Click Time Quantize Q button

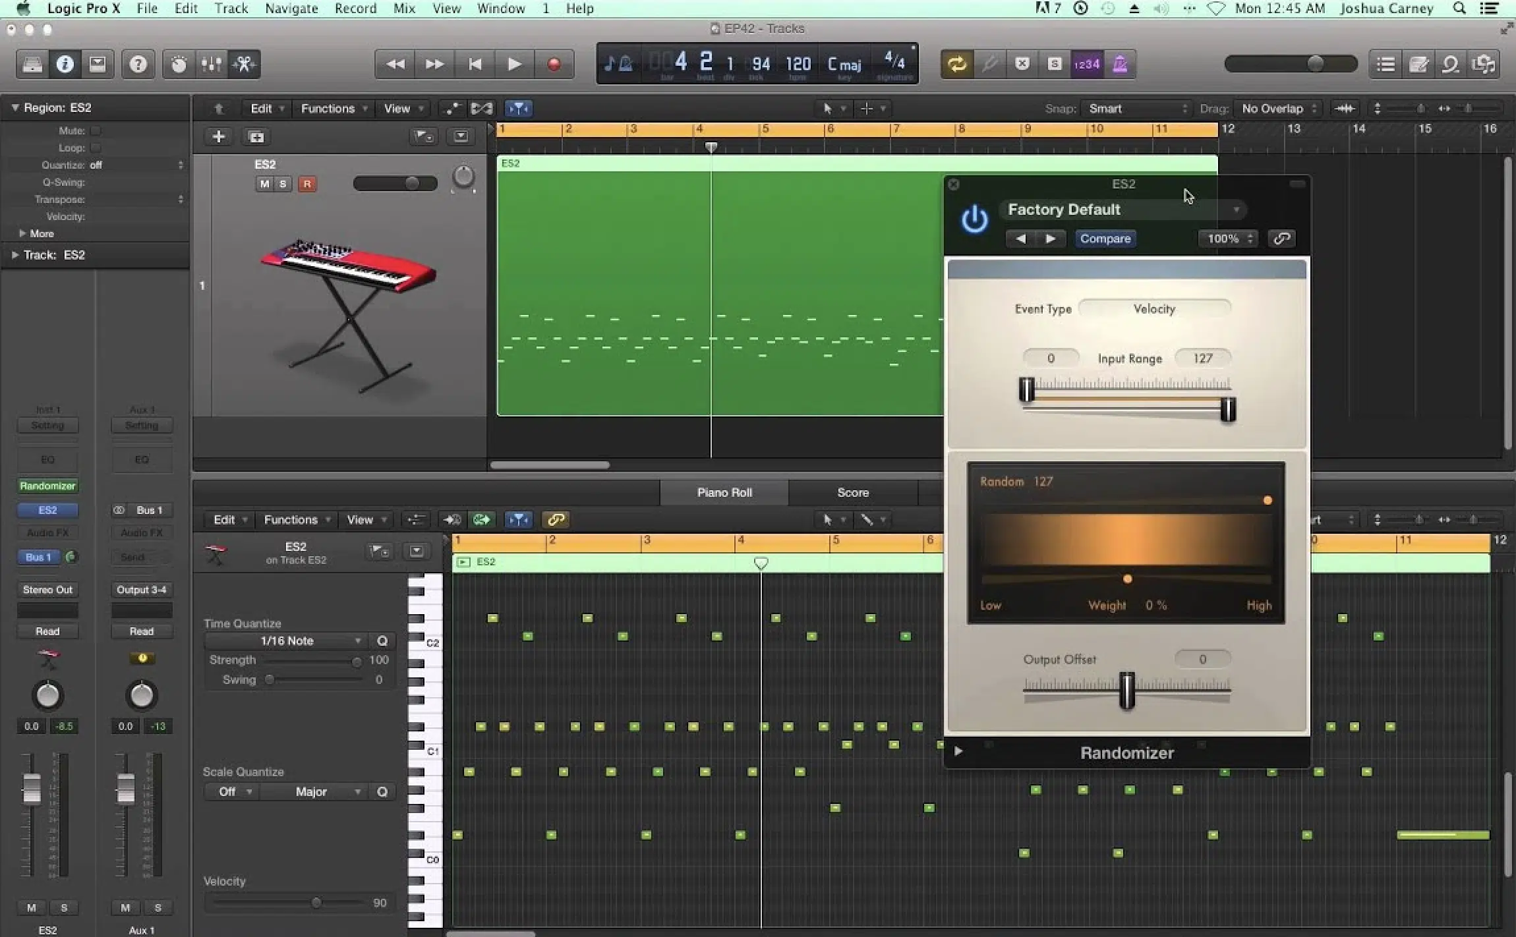[x=382, y=640]
